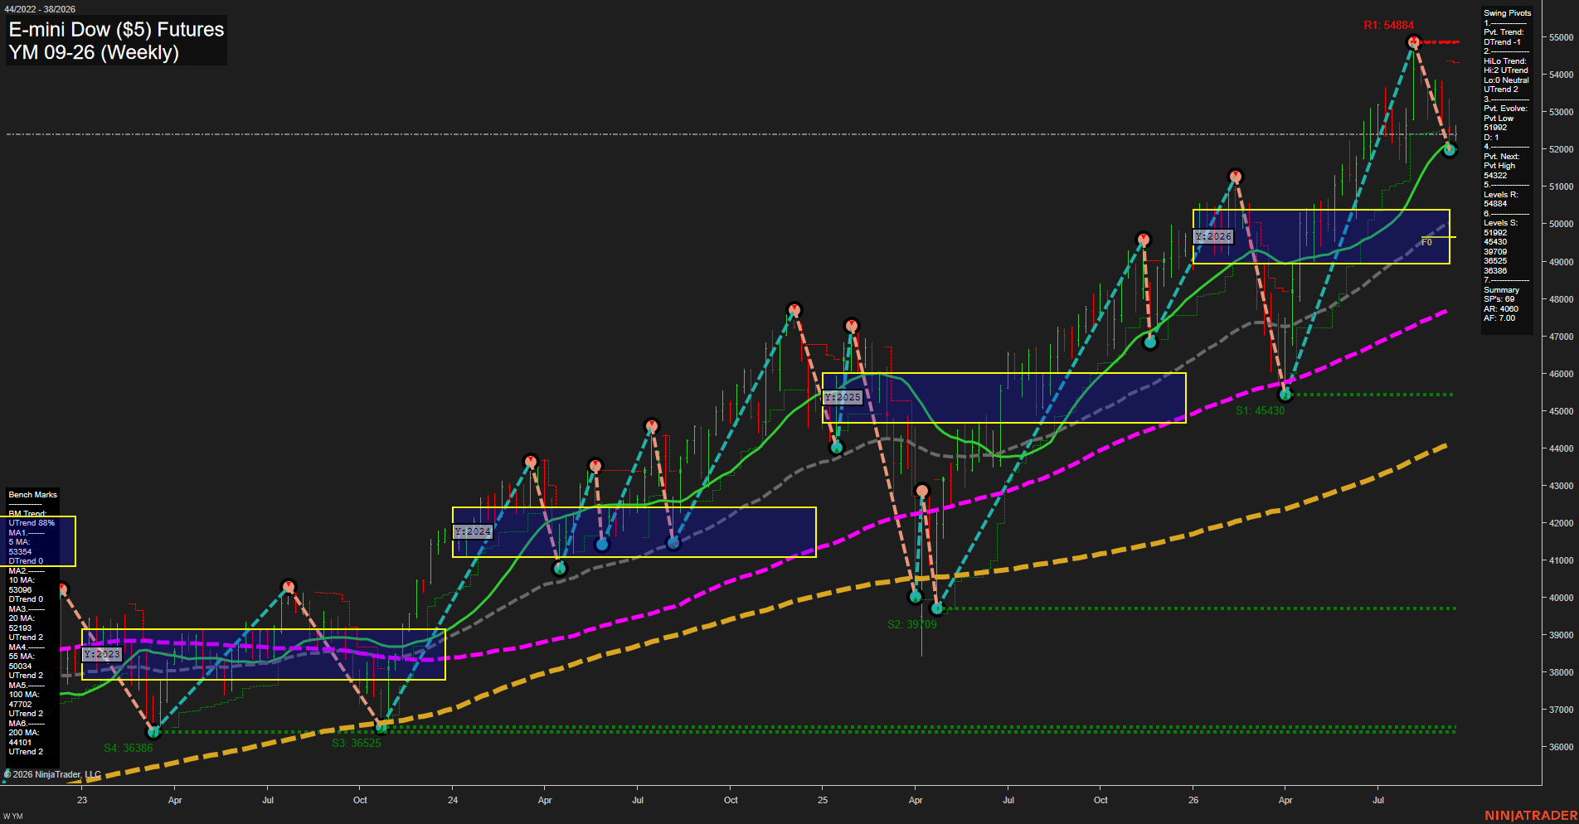Screen dimensions: 1579x824
Task: Click the Y:2023 yearly range tag
Action: (x=102, y=654)
